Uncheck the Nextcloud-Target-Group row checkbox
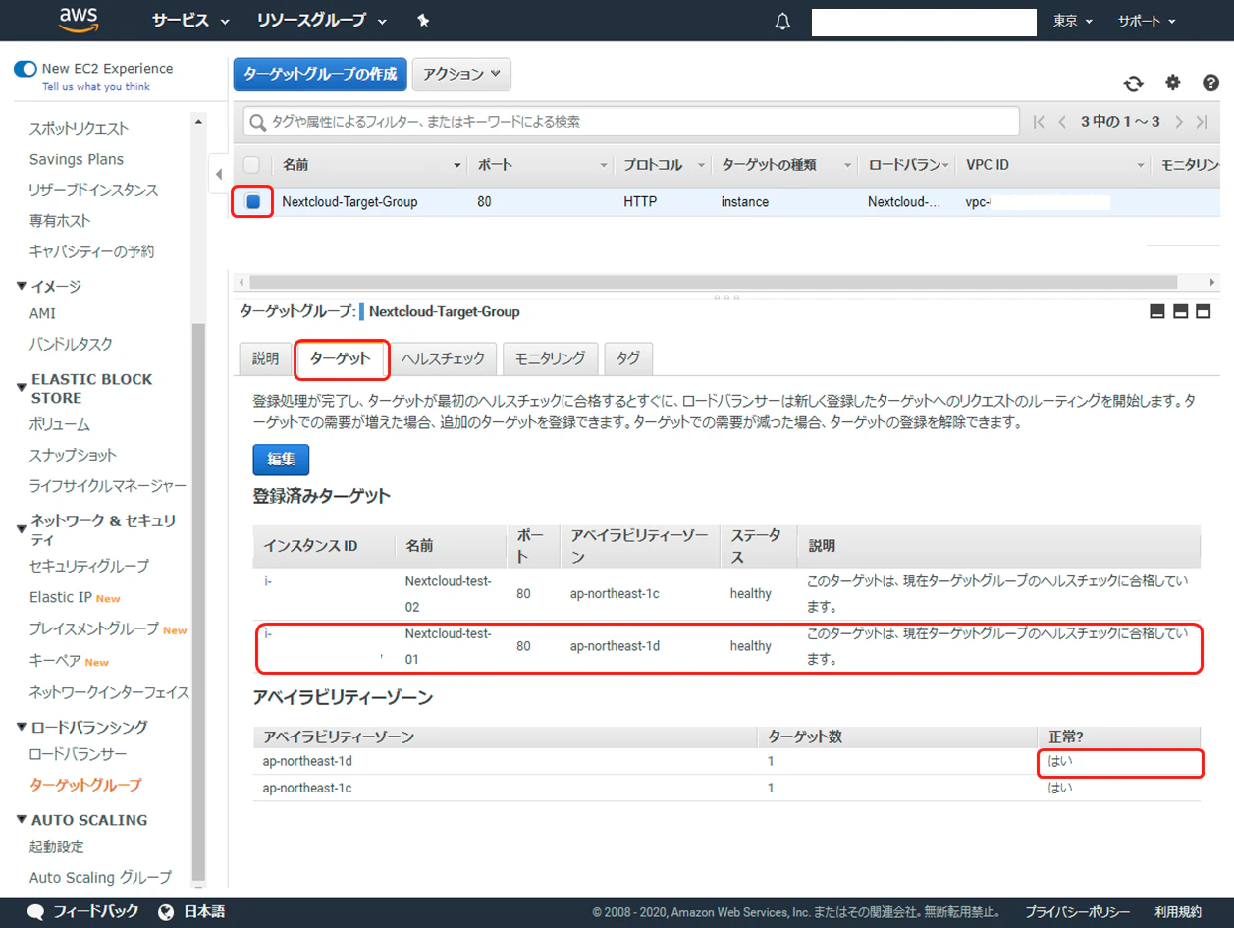This screenshot has width=1234, height=928. [253, 202]
